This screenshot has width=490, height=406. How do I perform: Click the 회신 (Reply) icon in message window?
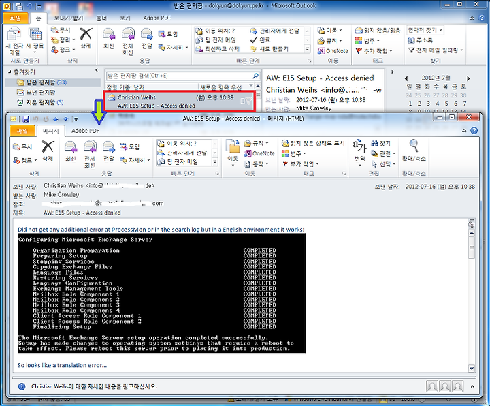(x=71, y=151)
